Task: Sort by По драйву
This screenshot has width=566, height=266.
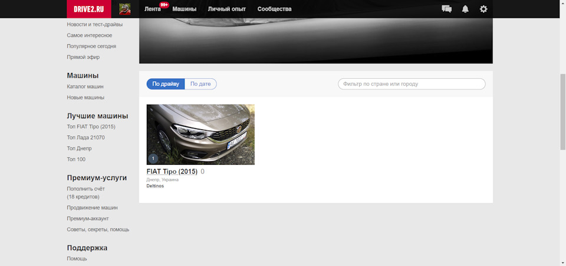Action: coord(166,84)
